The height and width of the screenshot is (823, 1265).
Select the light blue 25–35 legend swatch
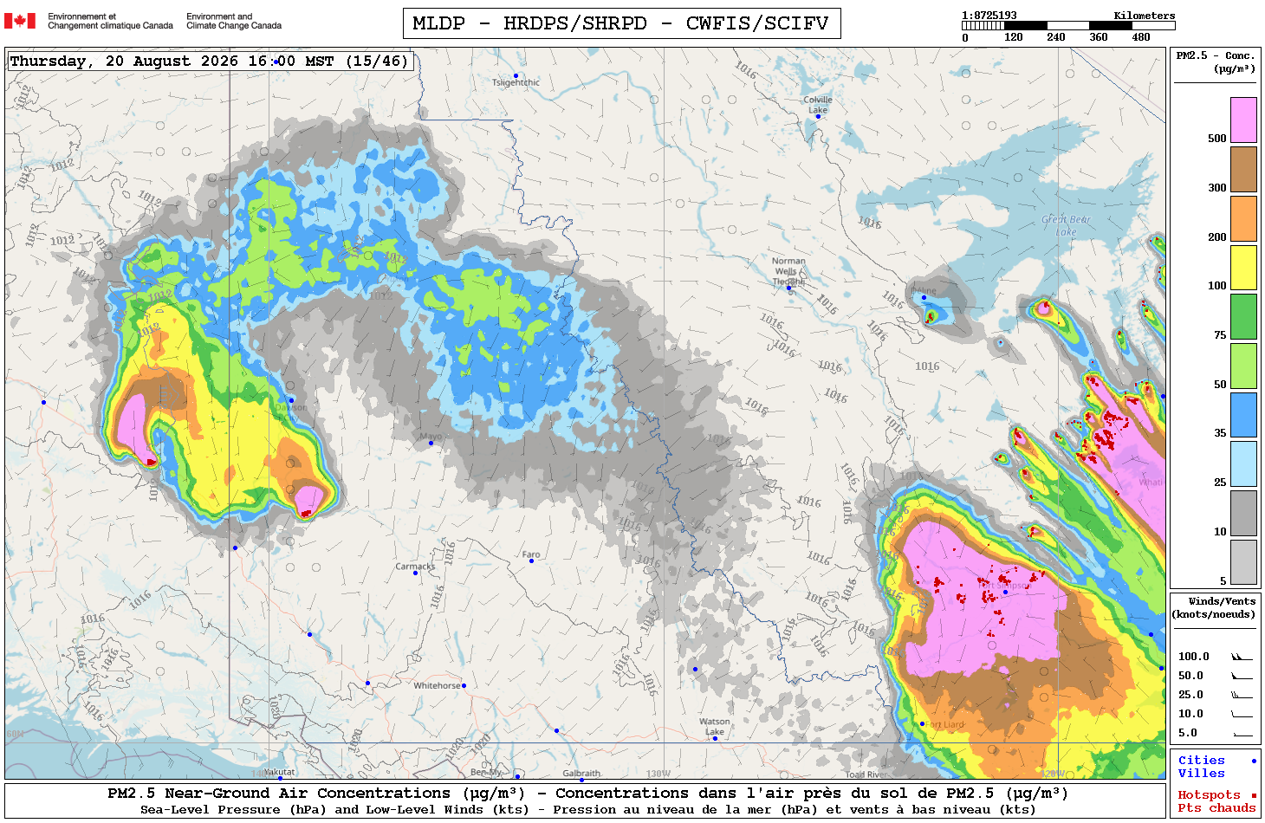(1243, 464)
